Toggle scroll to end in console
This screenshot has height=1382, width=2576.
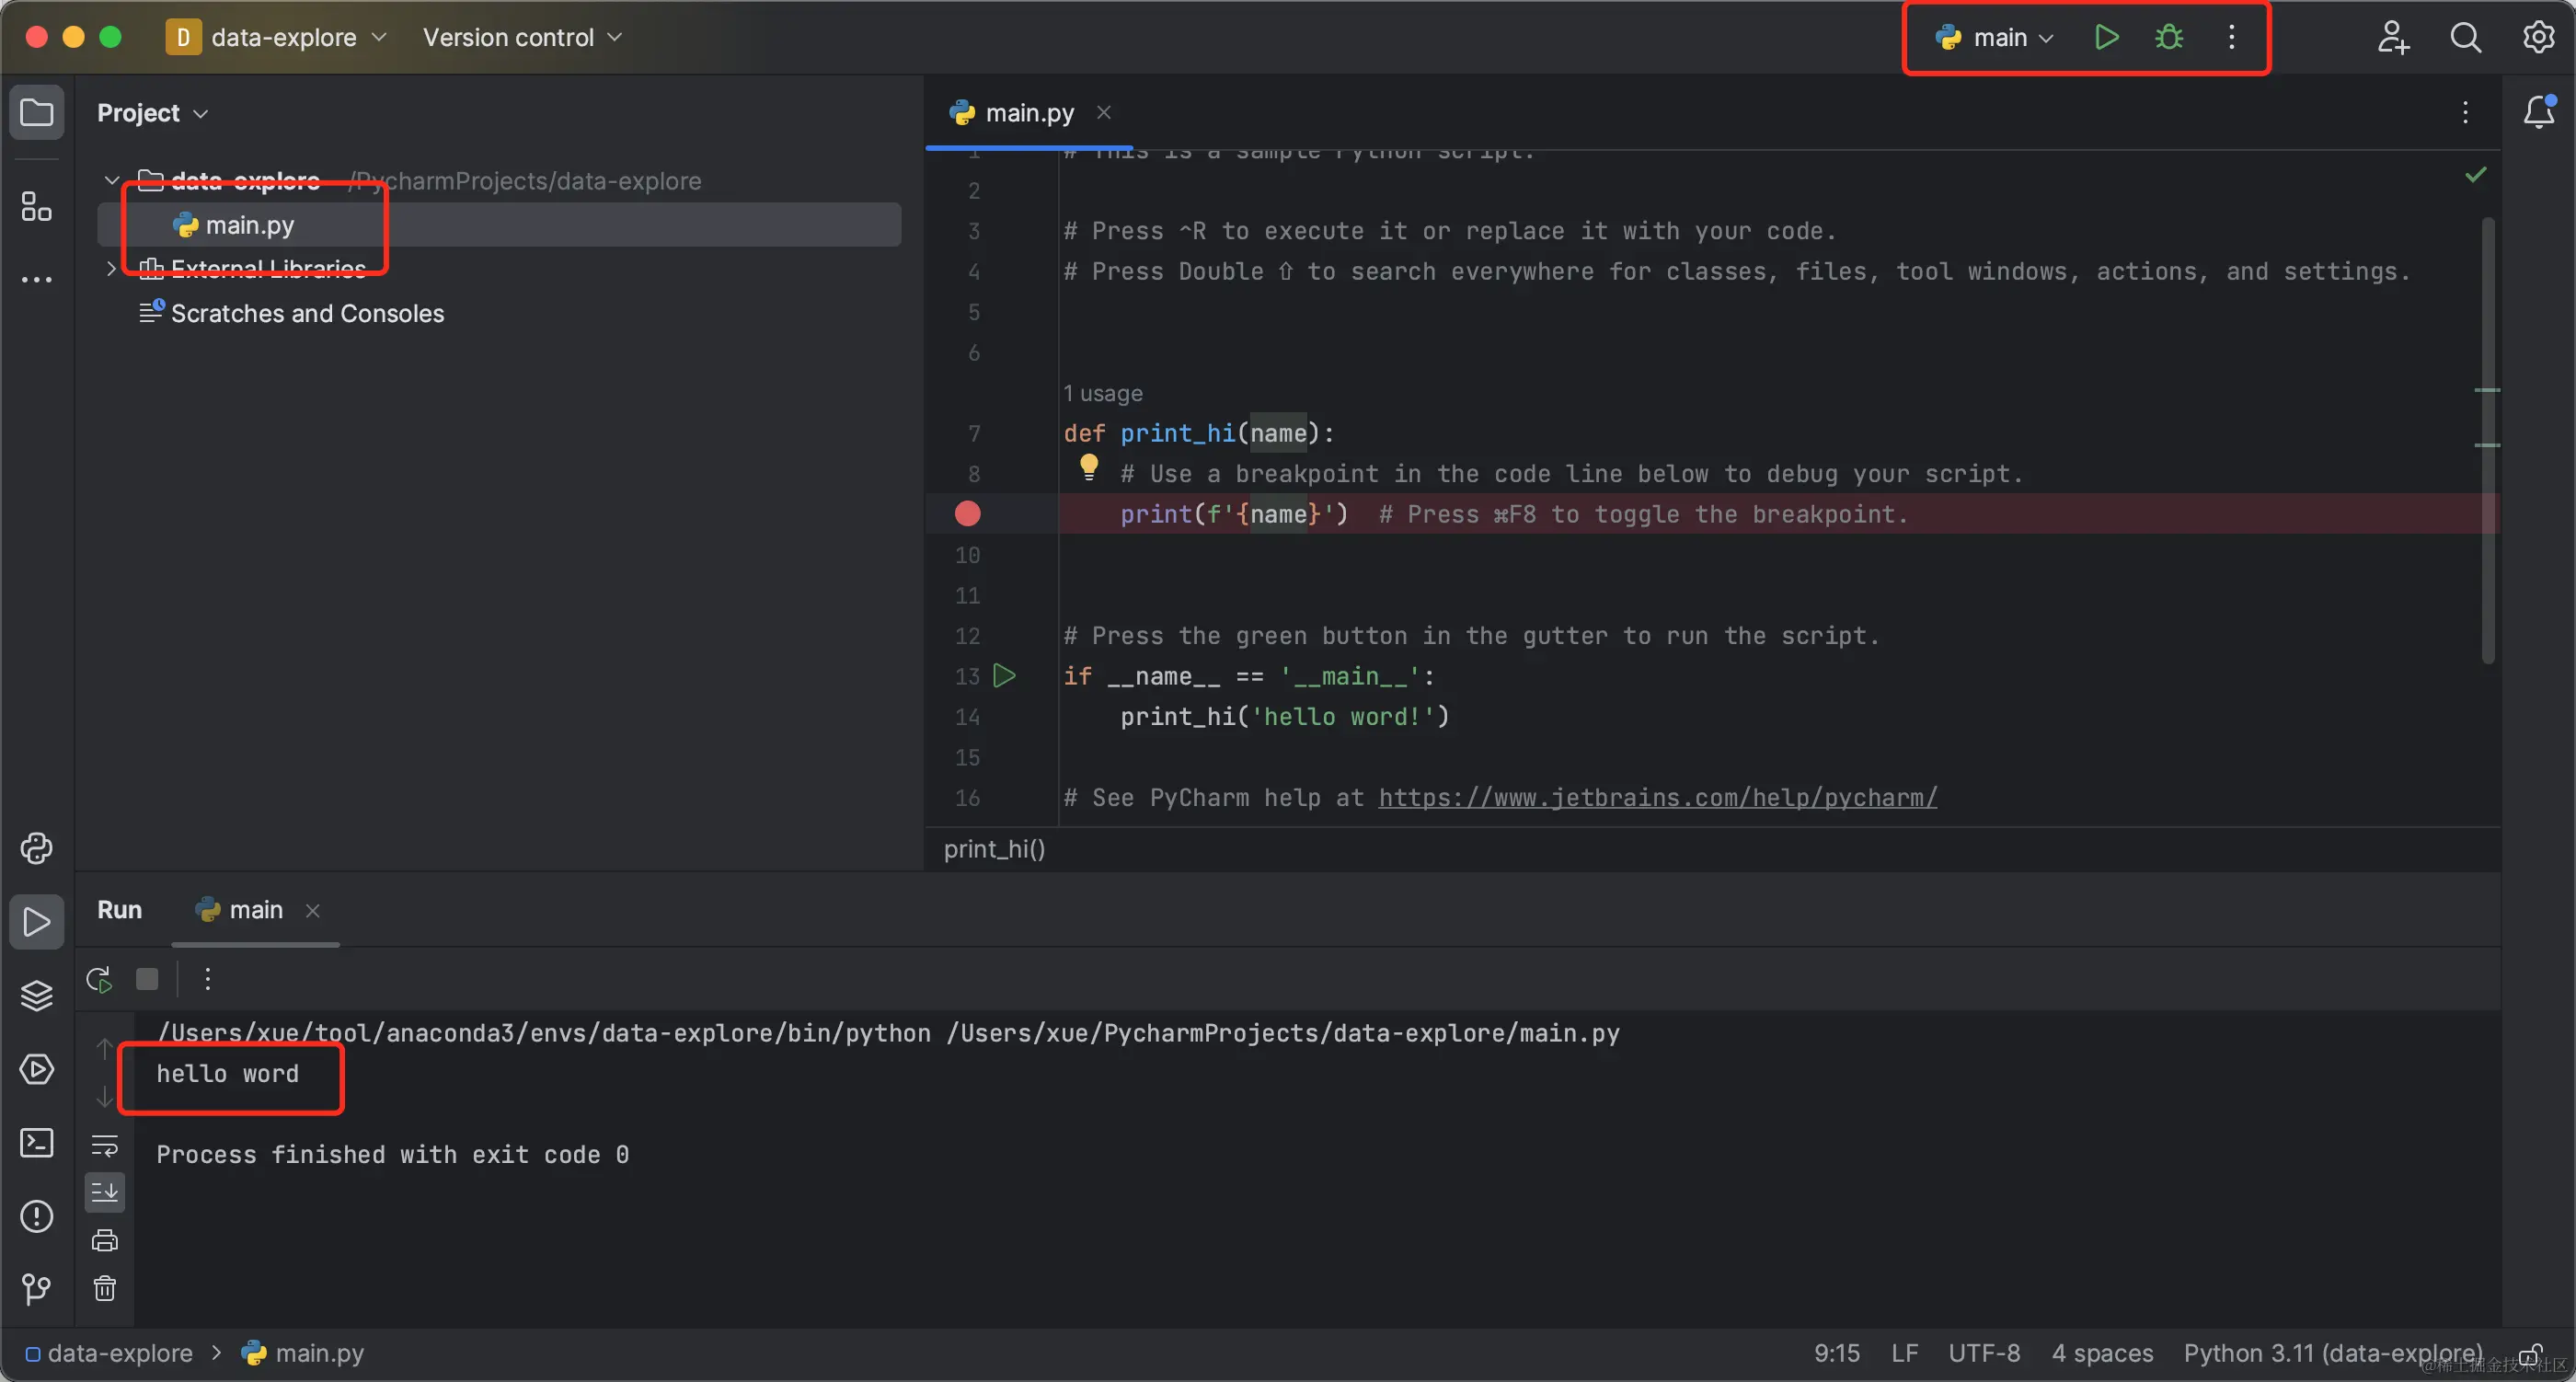click(x=105, y=1192)
